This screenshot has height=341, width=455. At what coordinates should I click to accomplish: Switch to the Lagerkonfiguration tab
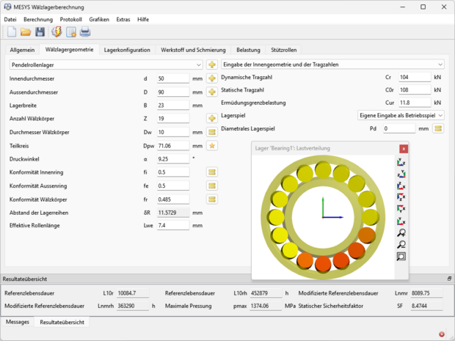[x=127, y=50]
